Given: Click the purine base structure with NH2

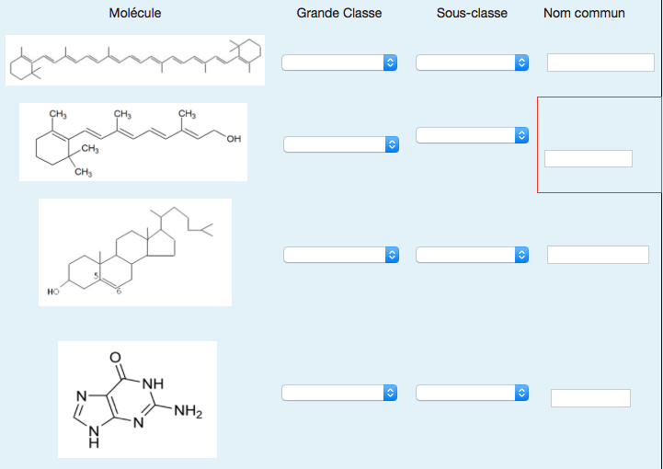Looking at the screenshot, I should click(x=137, y=399).
